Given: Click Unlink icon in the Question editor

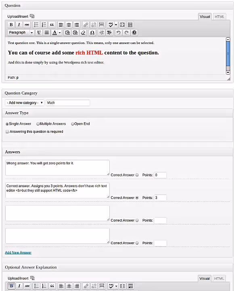Looking at the screenshot, I should 94,25.
